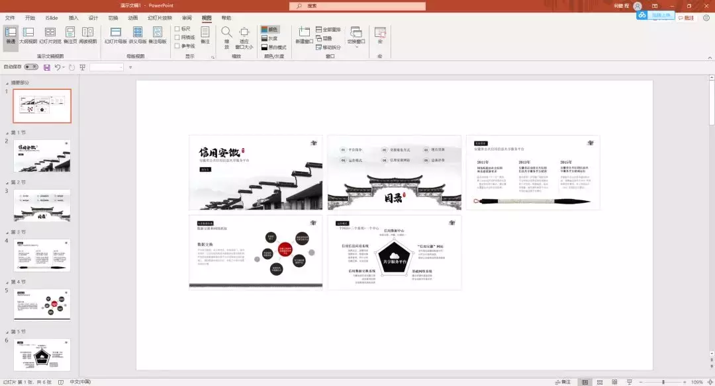Image resolution: width=715 pixels, height=386 pixels.
Task: Open Reading view (阅读视图) in ribbon
Action: 87,36
